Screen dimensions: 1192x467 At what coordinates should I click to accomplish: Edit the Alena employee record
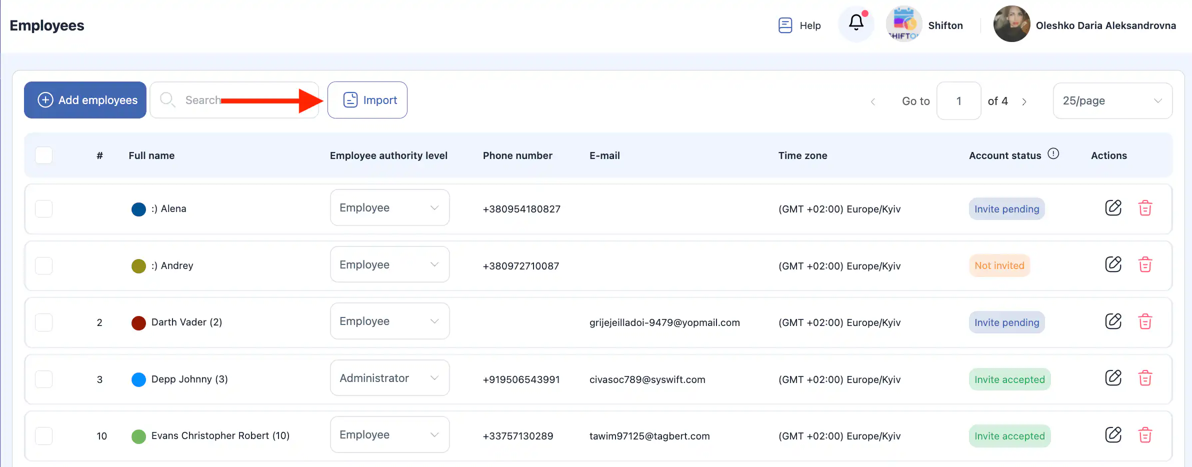(x=1113, y=208)
